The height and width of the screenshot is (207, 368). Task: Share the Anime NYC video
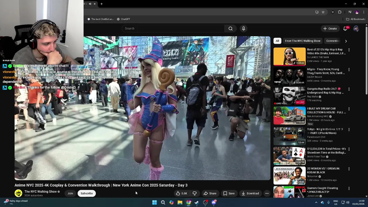pyautogui.click(x=210, y=193)
